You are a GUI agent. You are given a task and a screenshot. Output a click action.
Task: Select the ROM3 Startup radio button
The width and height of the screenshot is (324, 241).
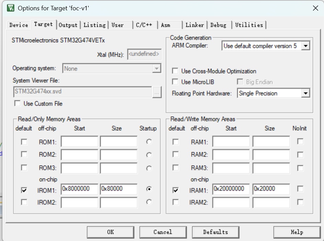click(149, 168)
